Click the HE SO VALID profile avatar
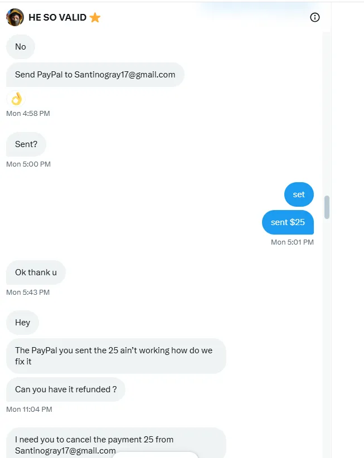 15,17
